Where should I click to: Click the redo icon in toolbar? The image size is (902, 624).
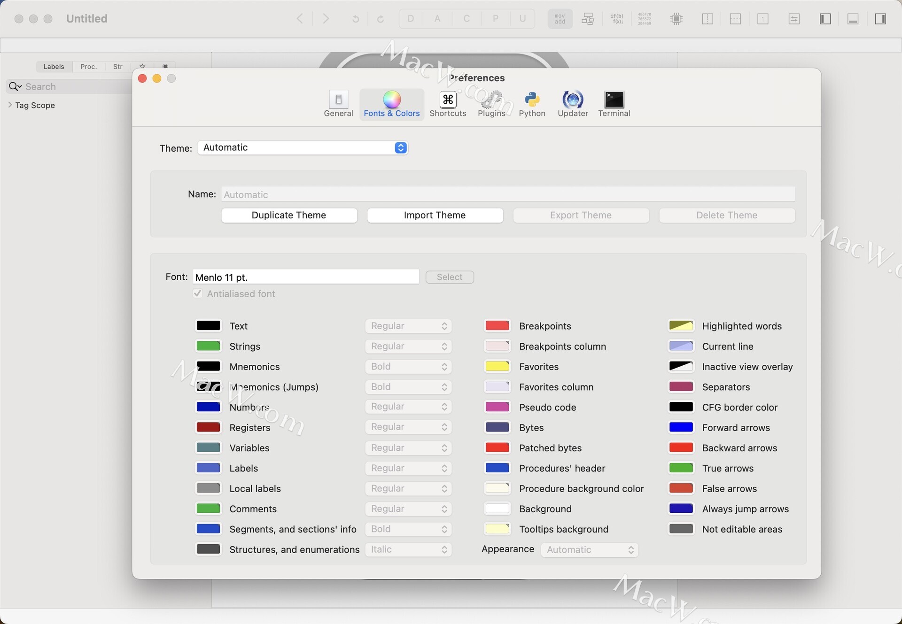coord(381,19)
